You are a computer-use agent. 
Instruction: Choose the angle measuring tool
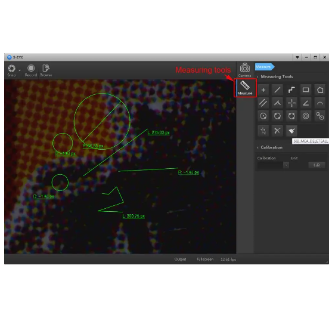coord(306,103)
